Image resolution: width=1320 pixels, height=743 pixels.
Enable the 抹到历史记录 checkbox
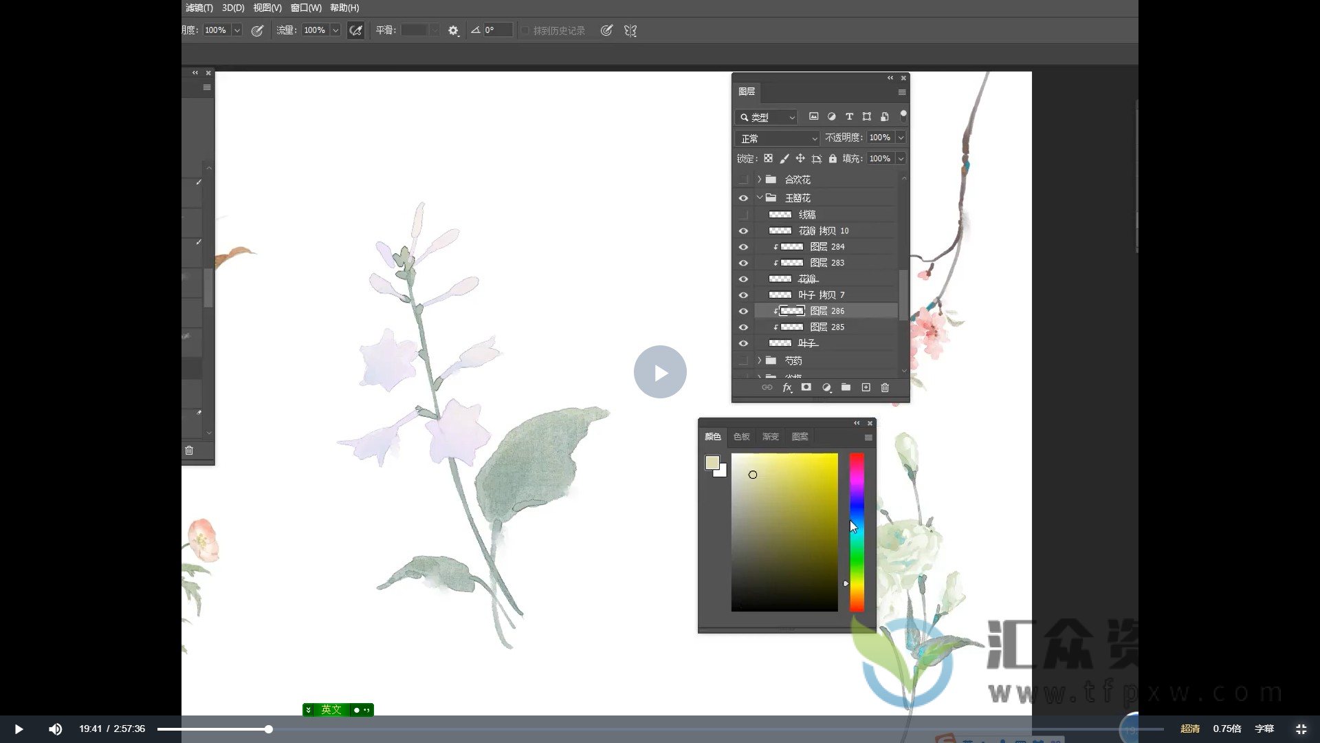point(524,30)
